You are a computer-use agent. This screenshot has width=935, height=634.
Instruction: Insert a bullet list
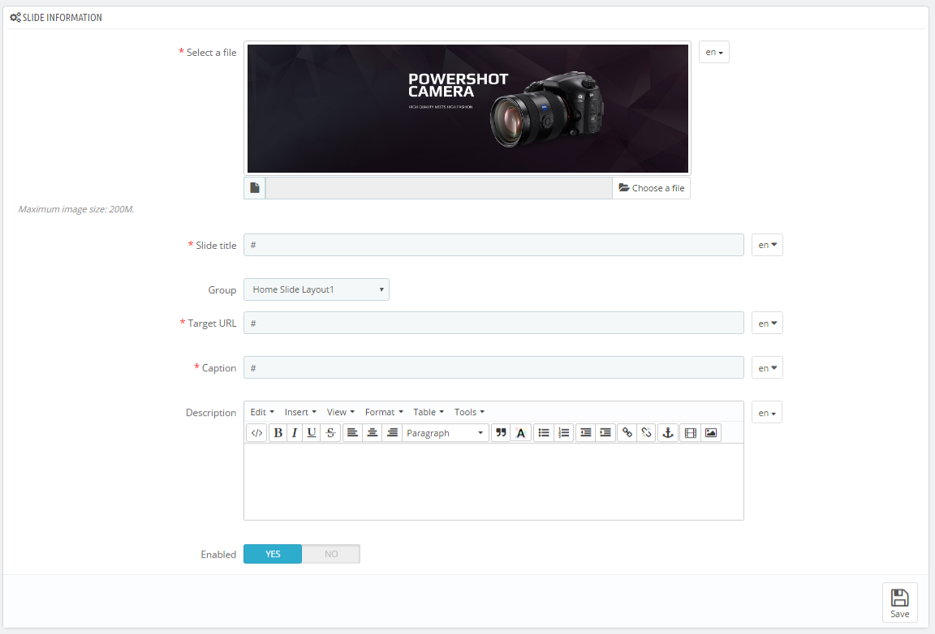[543, 433]
